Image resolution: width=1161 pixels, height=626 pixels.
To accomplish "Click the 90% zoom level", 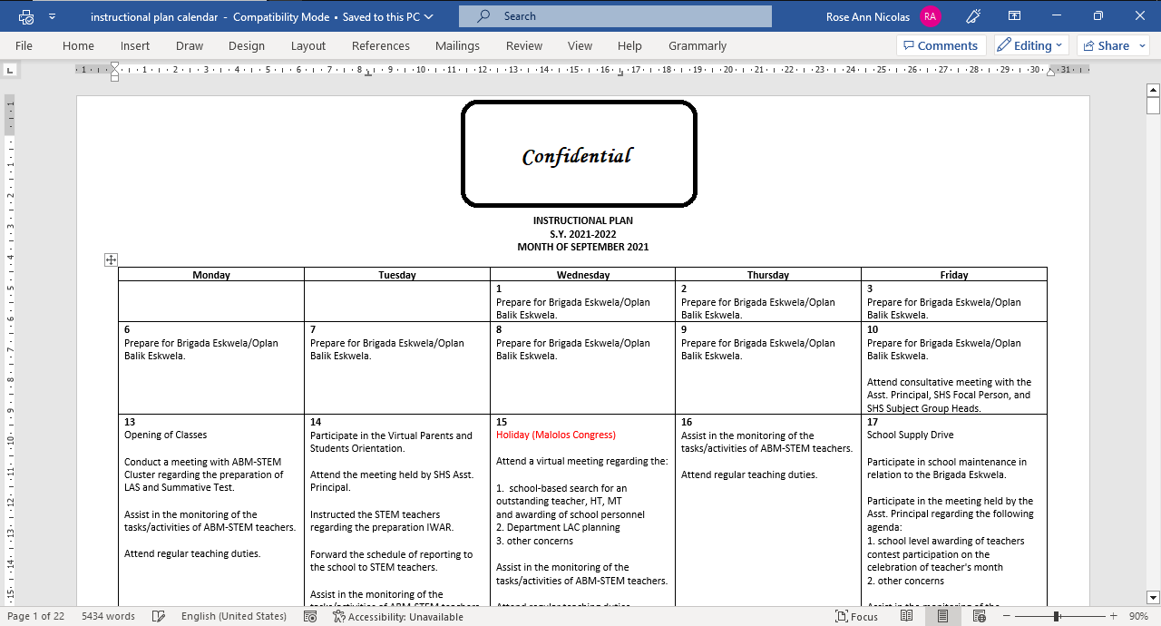I will point(1138,616).
